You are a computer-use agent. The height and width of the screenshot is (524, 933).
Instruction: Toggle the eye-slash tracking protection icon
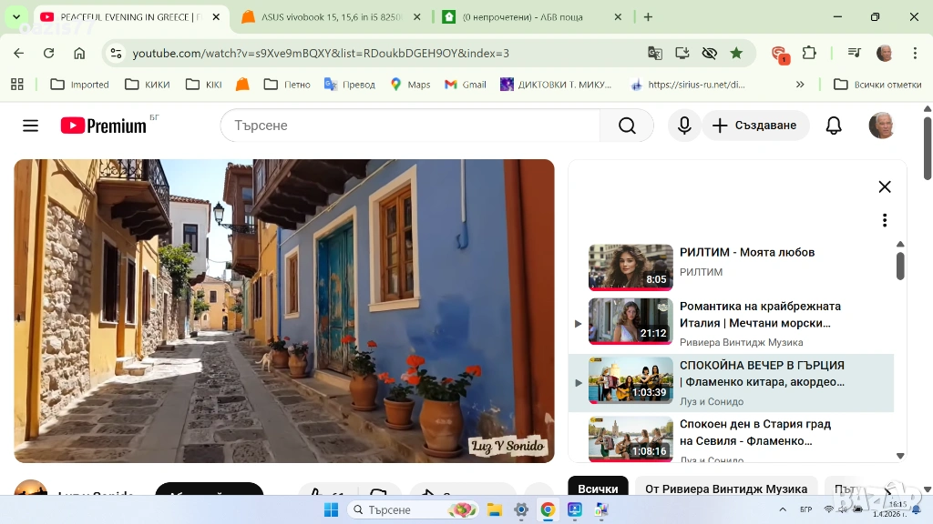(x=709, y=54)
